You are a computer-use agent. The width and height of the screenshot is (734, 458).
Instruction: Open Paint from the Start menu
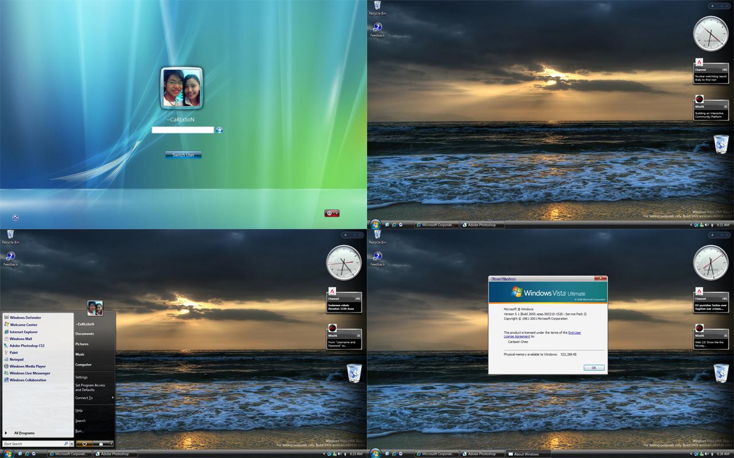[11, 353]
